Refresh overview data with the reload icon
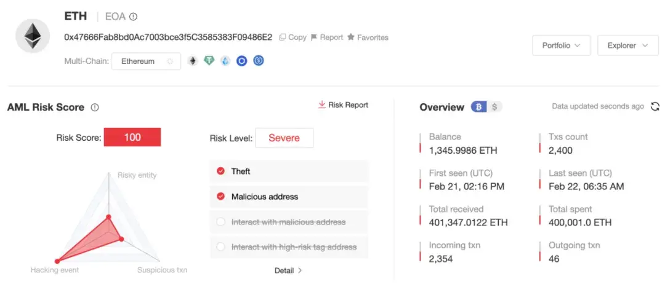Image resolution: width=665 pixels, height=284 pixels. pos(655,107)
